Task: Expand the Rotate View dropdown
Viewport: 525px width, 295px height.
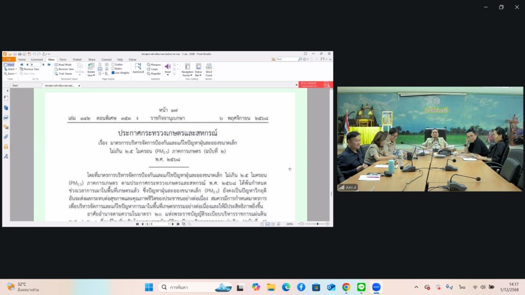Action: [91, 75]
